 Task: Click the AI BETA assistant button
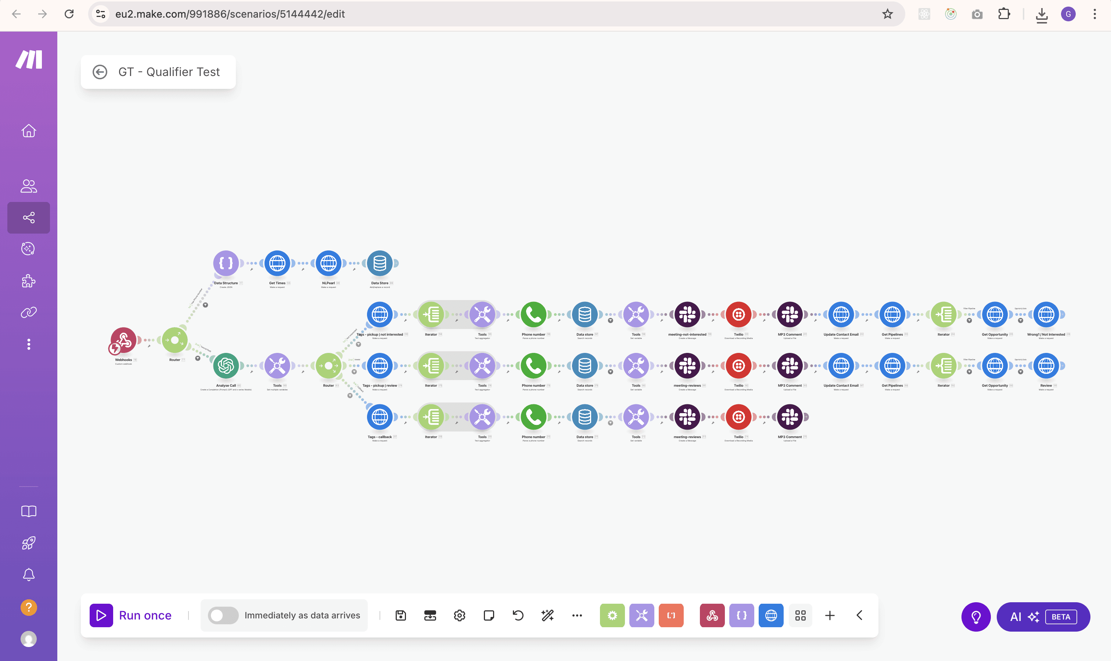tap(1043, 617)
